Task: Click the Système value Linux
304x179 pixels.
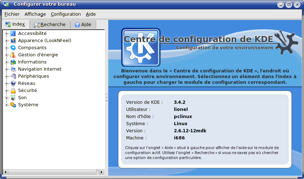Action: tap(181, 123)
